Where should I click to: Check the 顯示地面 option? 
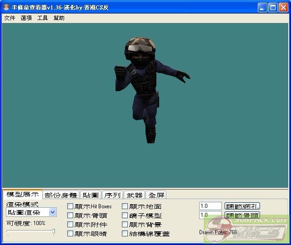pos(125,206)
